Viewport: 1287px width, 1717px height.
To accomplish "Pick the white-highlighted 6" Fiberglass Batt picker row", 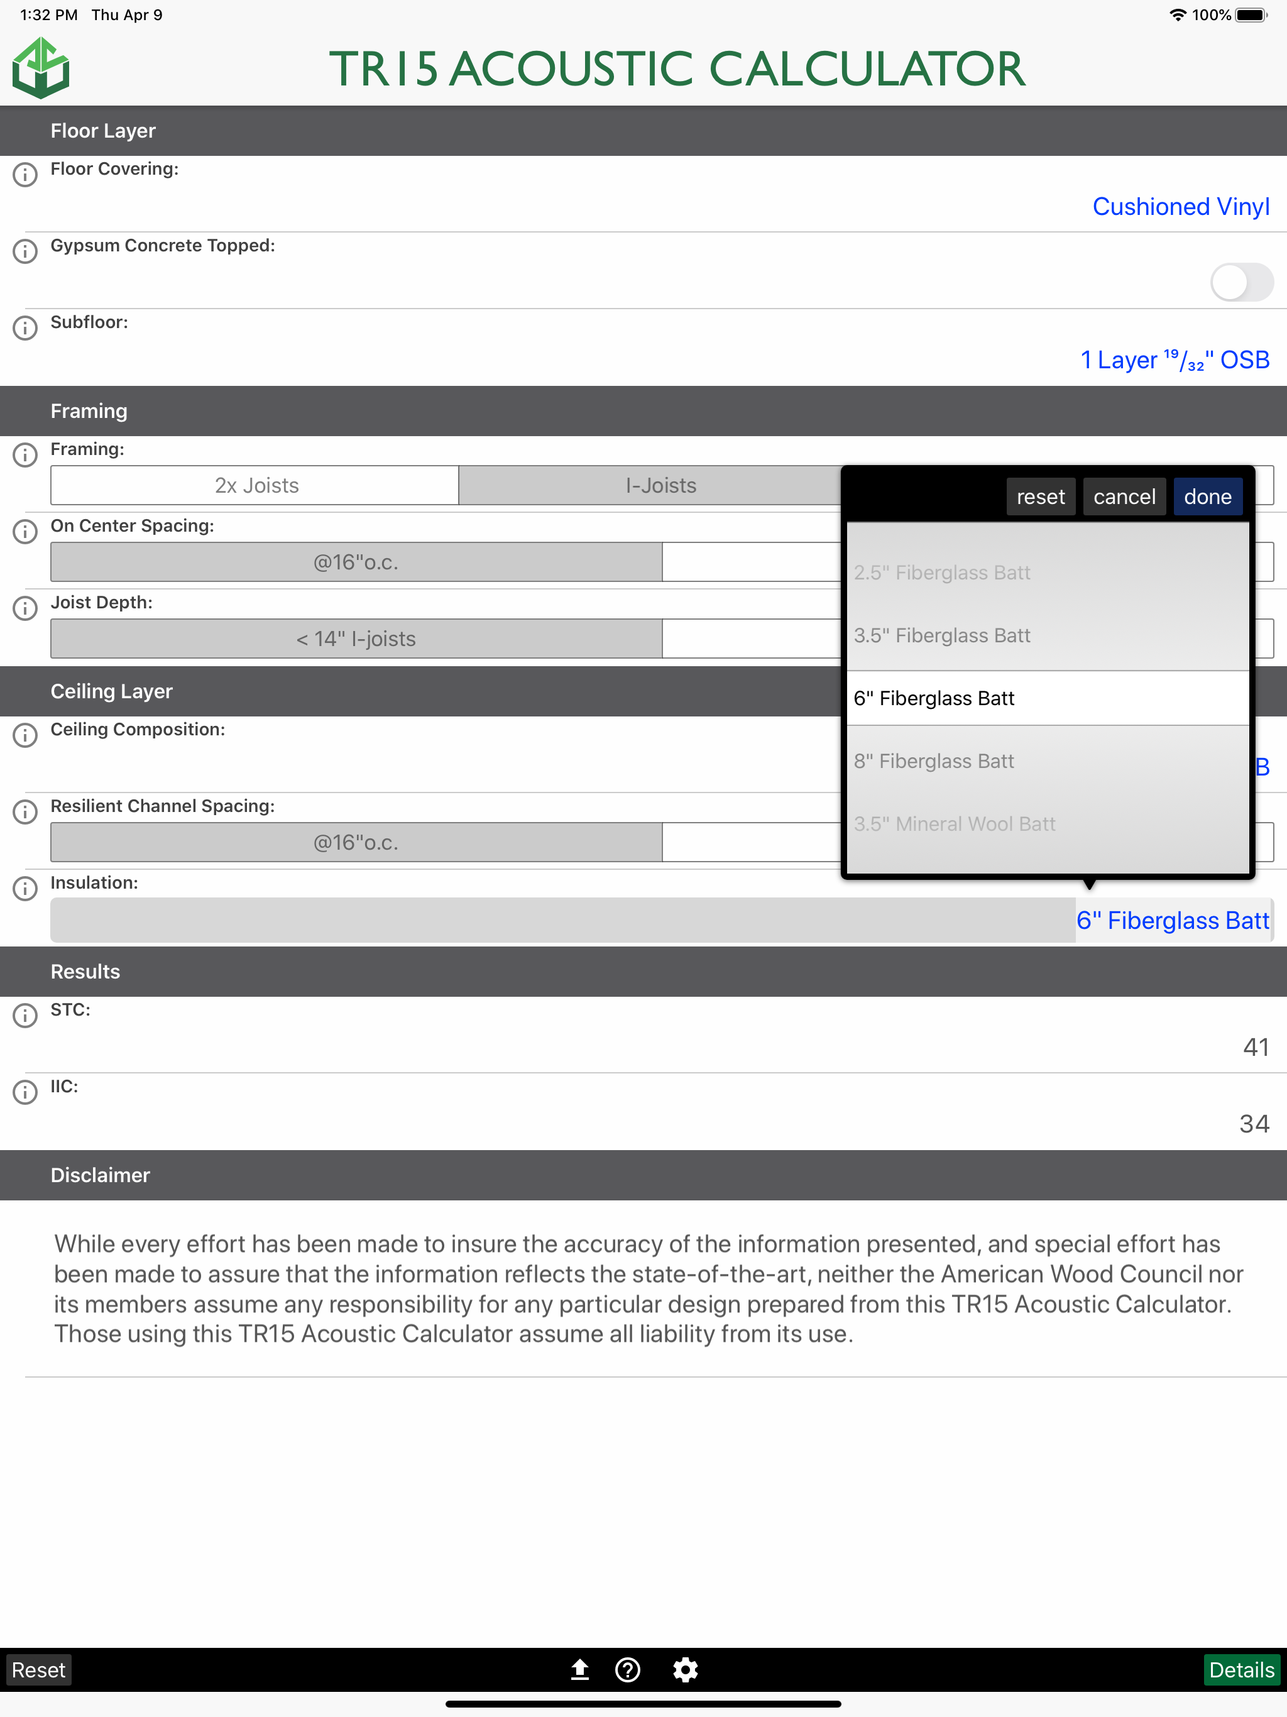I will pos(1047,699).
